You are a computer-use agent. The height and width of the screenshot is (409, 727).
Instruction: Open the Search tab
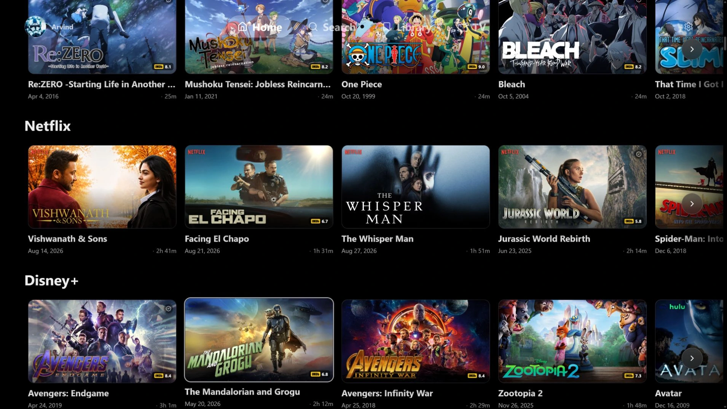(332, 27)
